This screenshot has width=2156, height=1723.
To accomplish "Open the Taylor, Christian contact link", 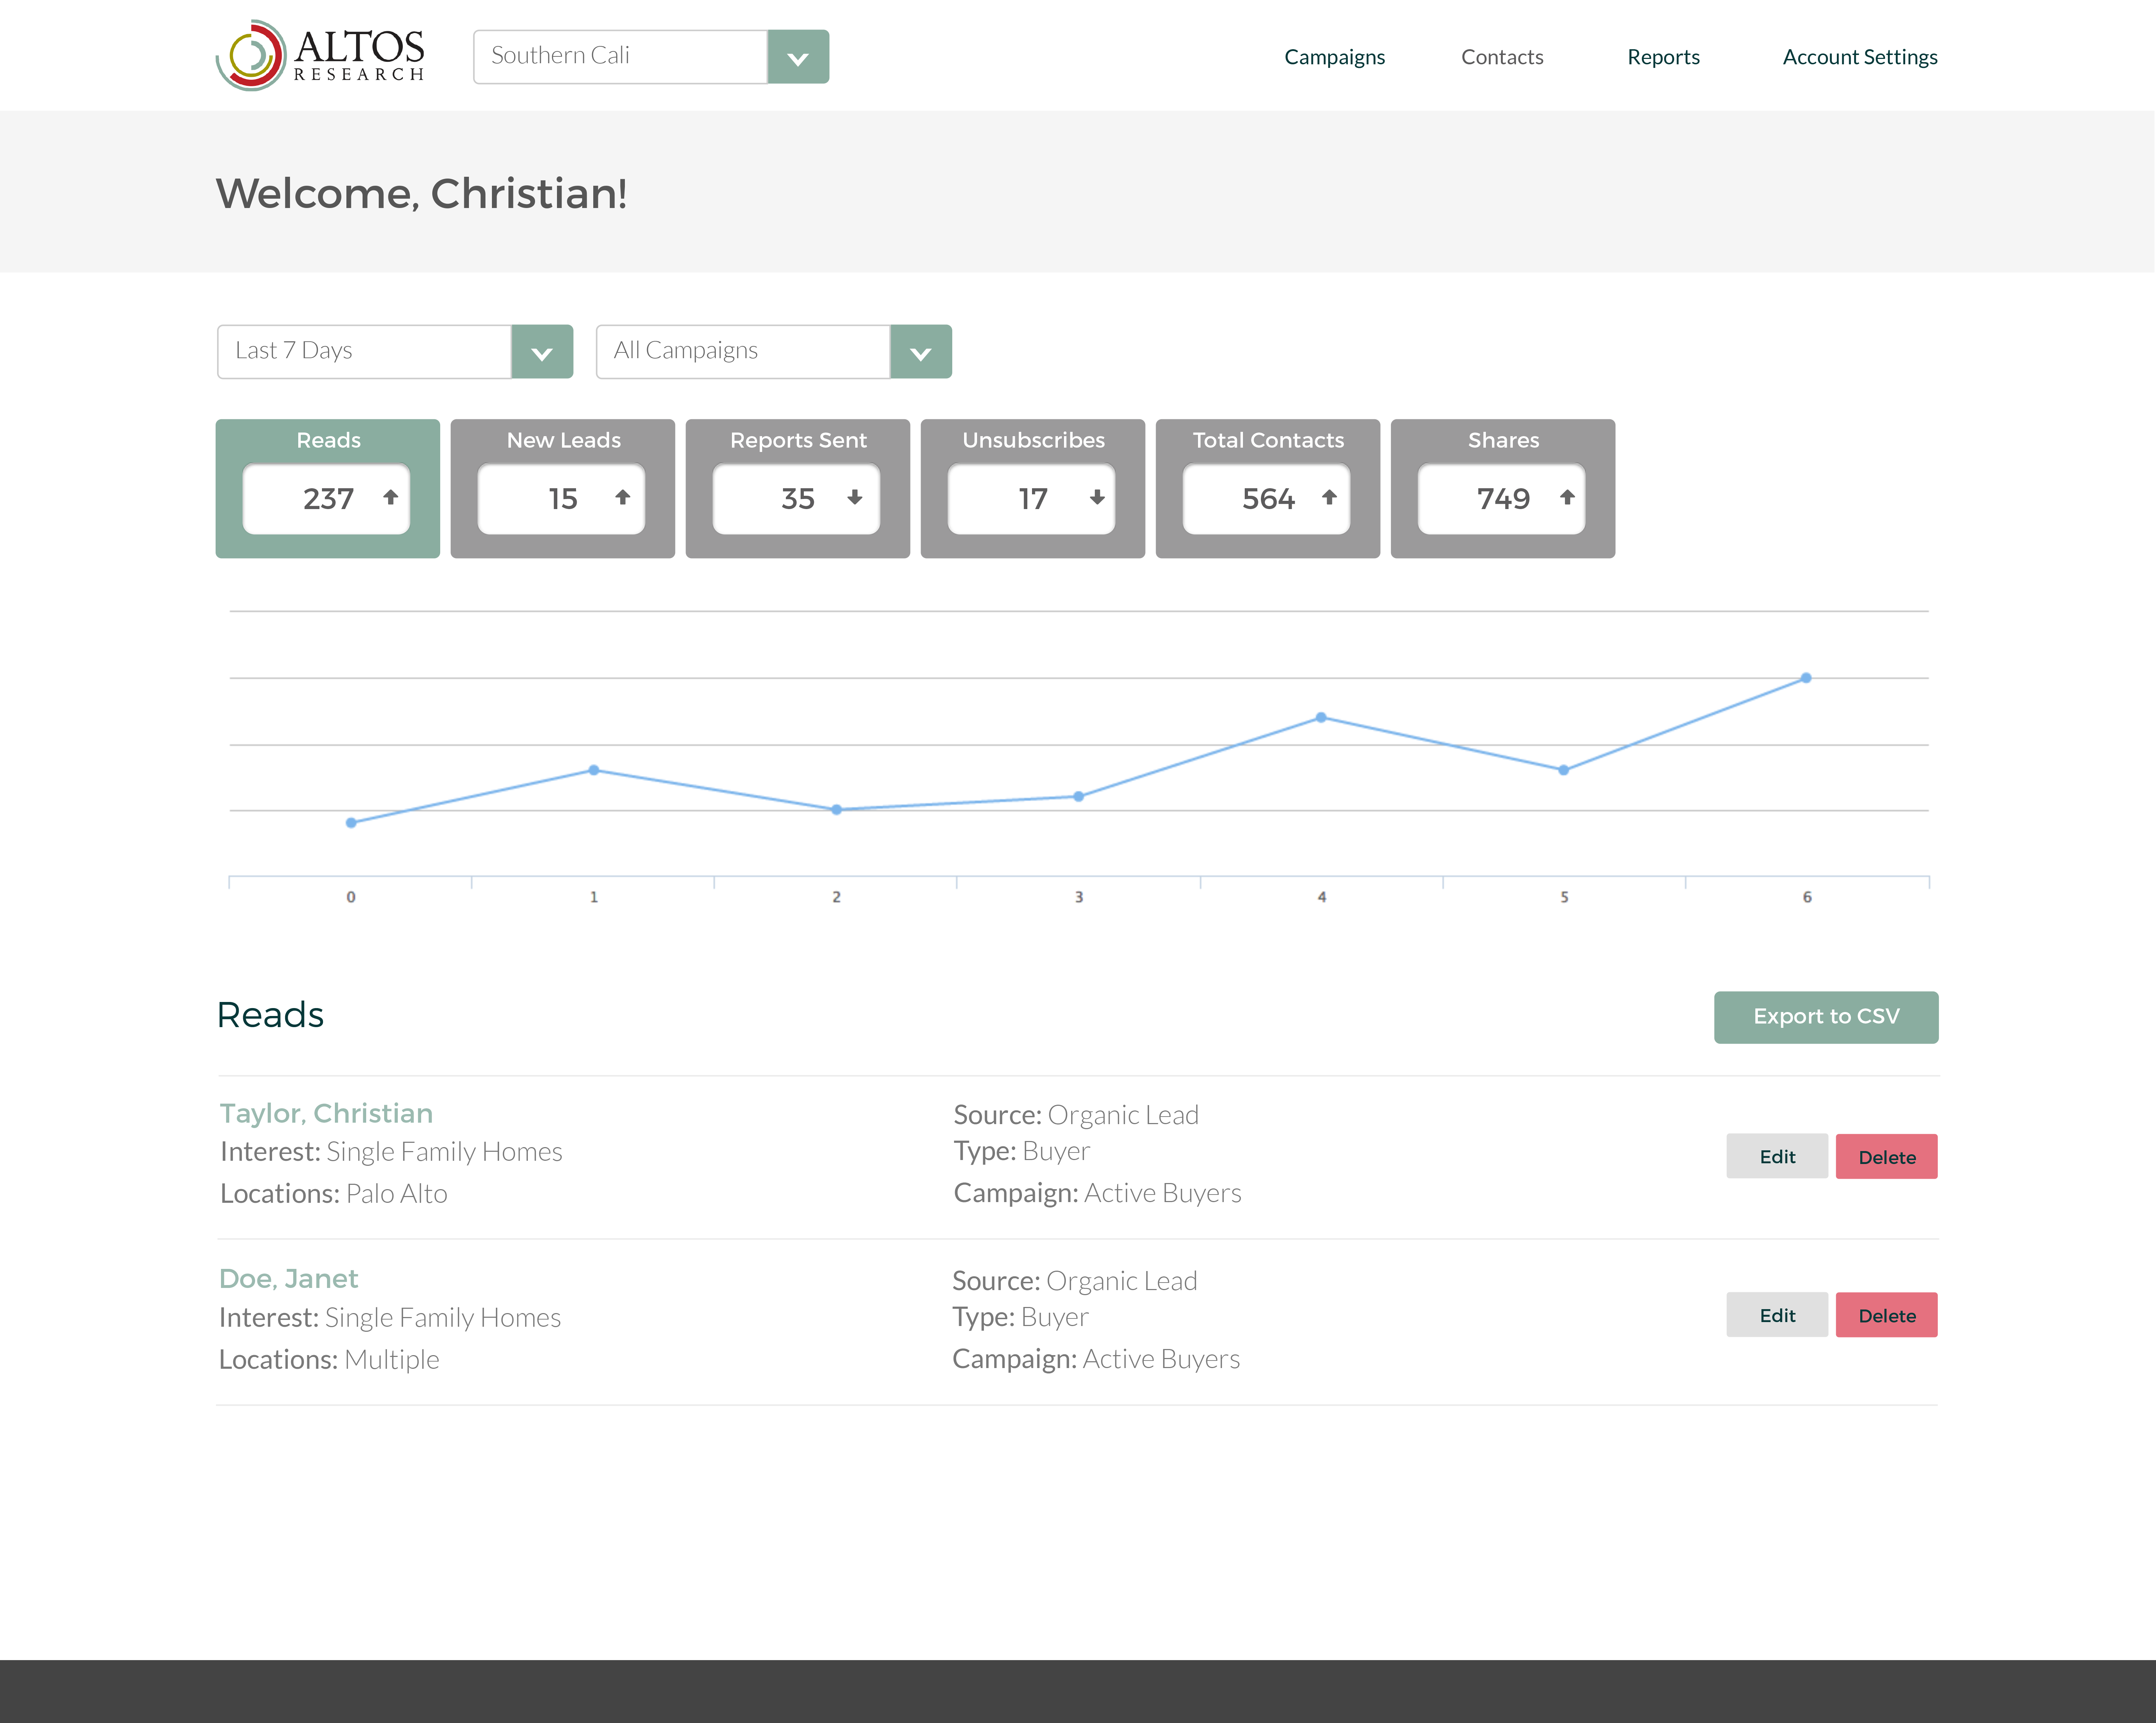I will coord(326,1113).
